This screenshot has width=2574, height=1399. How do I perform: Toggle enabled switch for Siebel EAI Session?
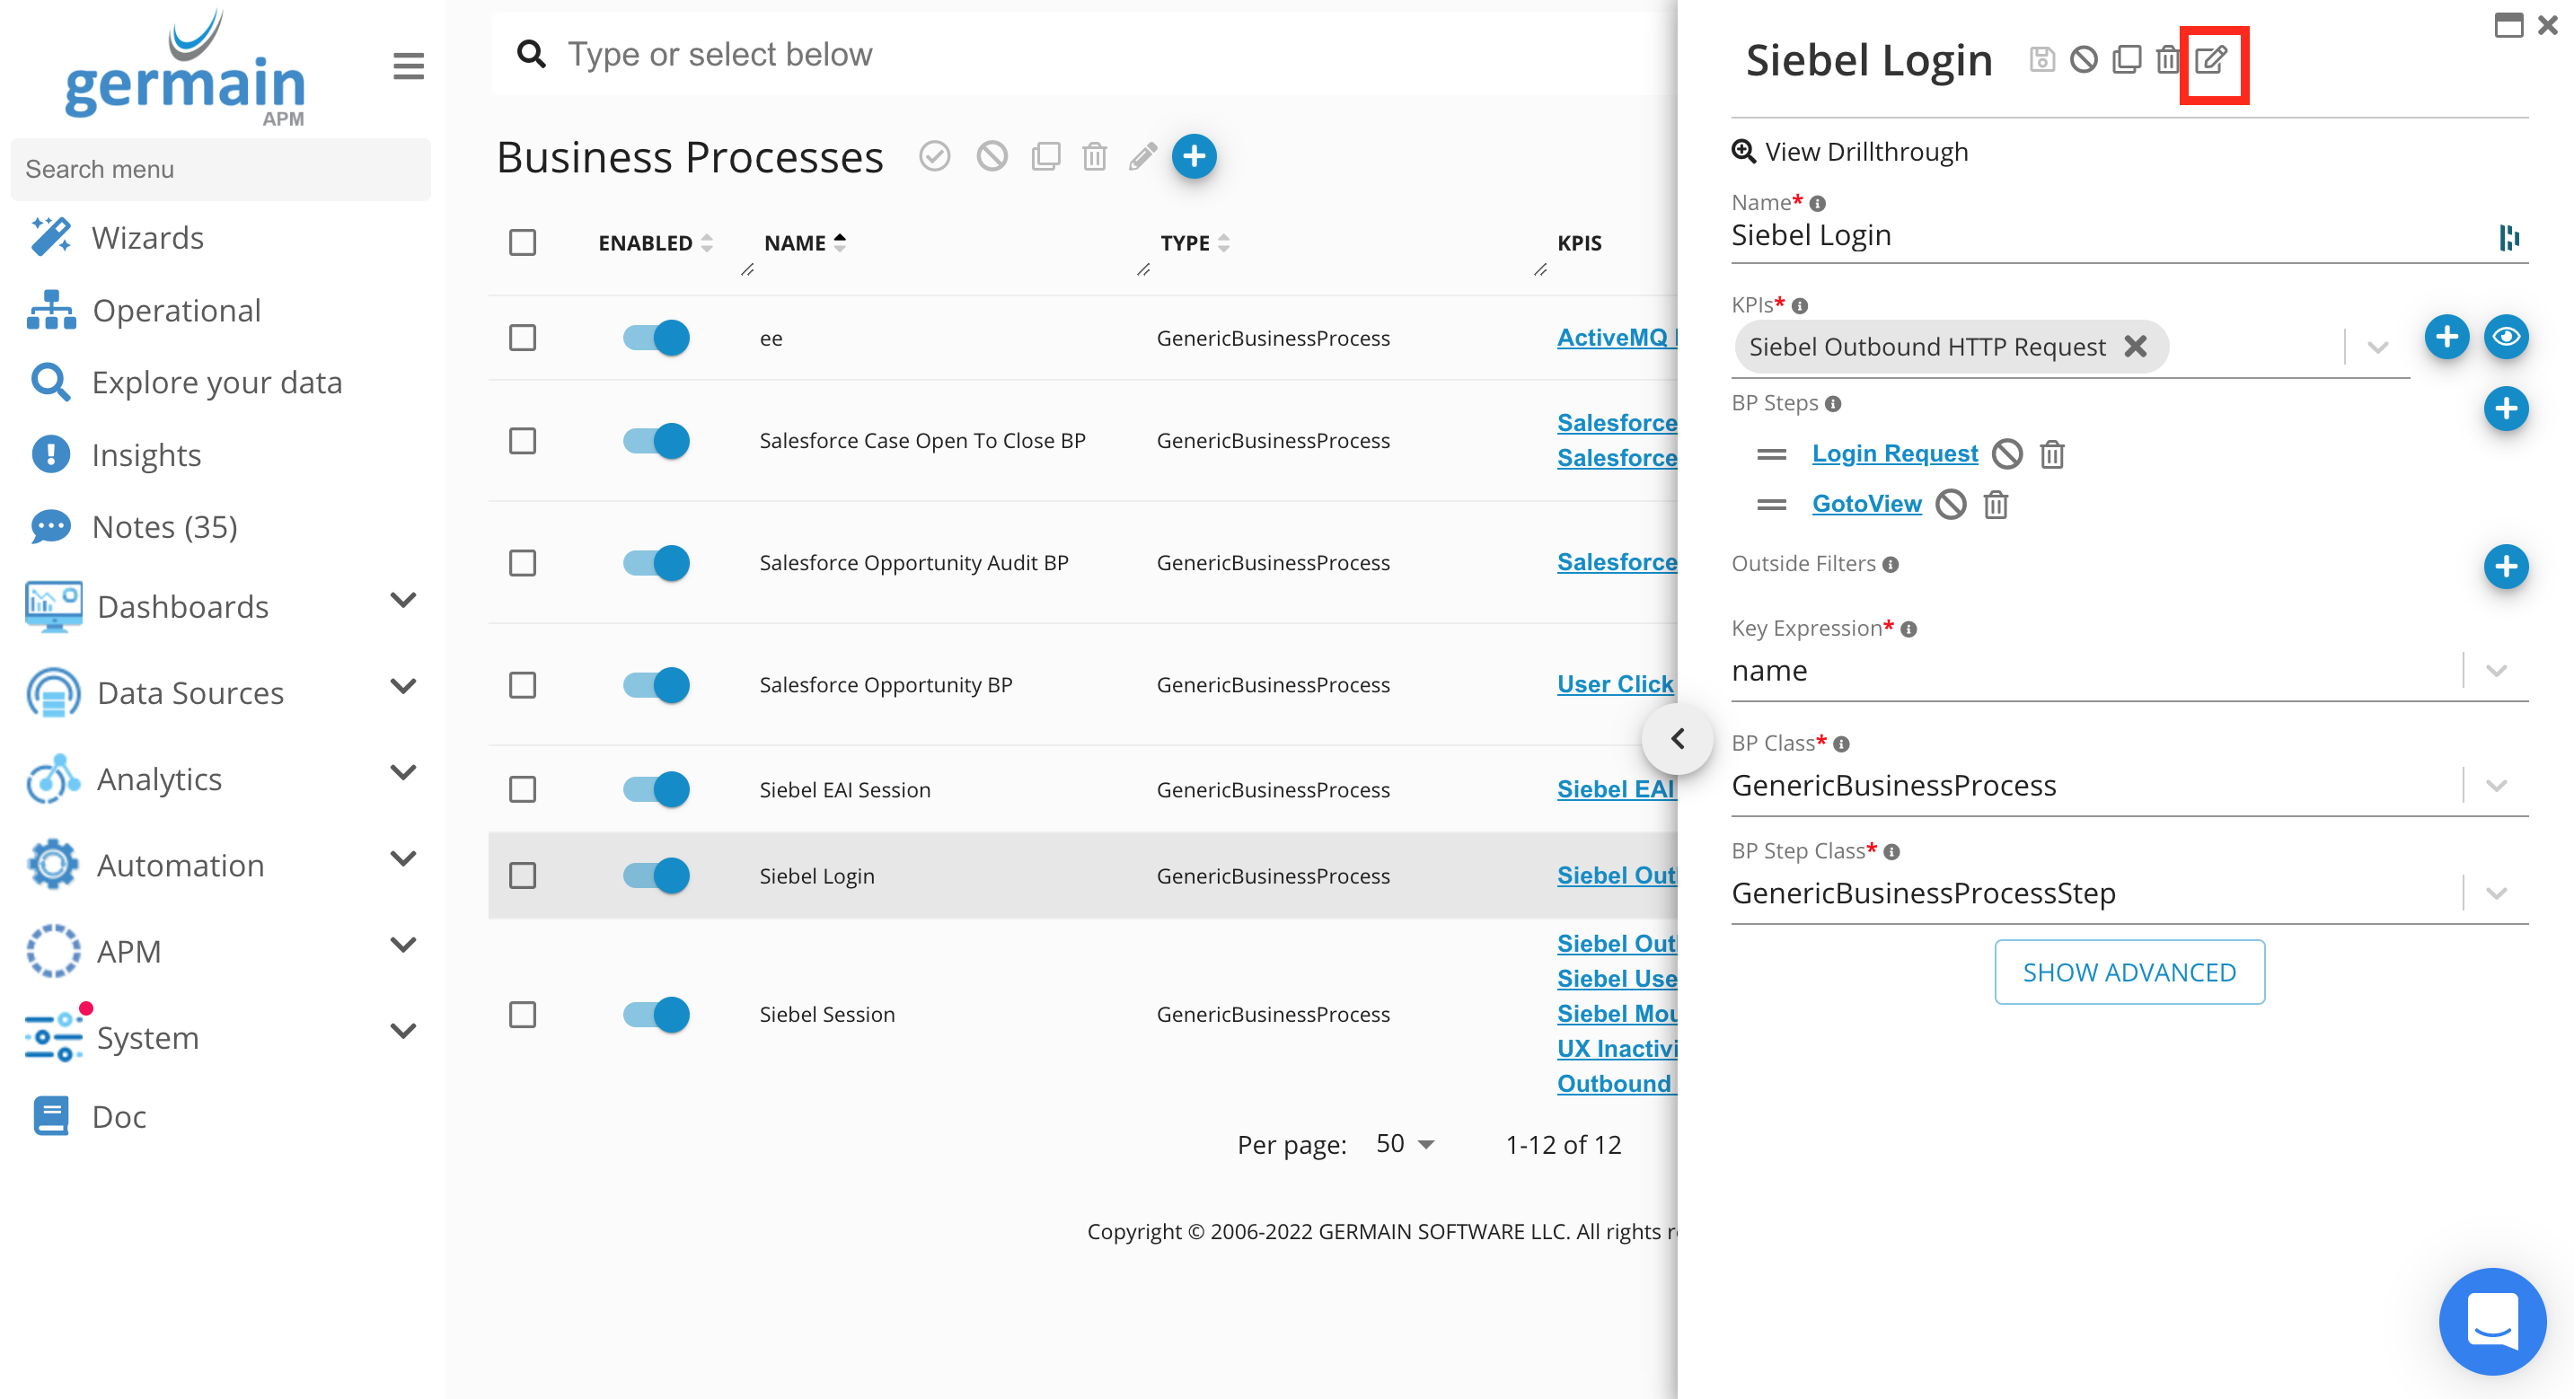(657, 789)
